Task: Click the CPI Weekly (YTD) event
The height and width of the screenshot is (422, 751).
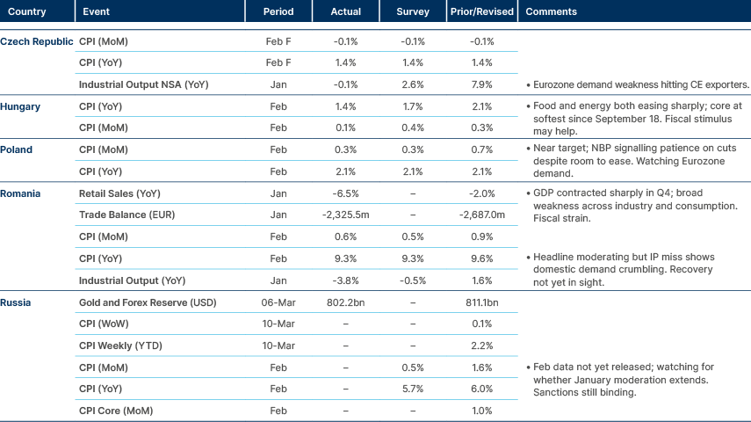Action: pos(120,346)
